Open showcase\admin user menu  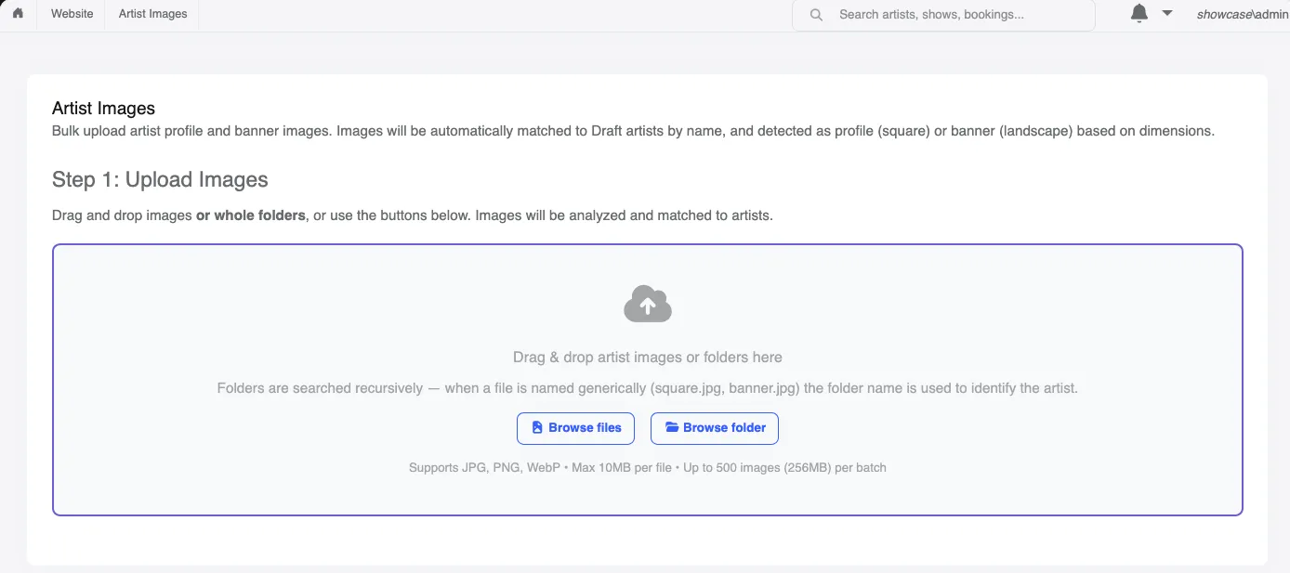point(1243,14)
